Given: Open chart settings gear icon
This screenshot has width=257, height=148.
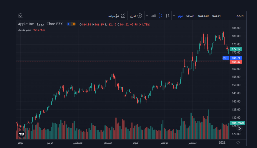Looking at the screenshot, I should (238, 143).
